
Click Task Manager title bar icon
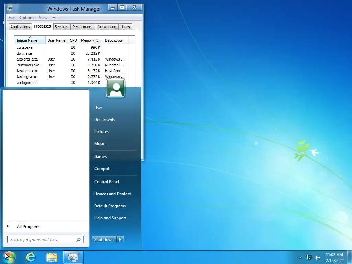coord(10,9)
